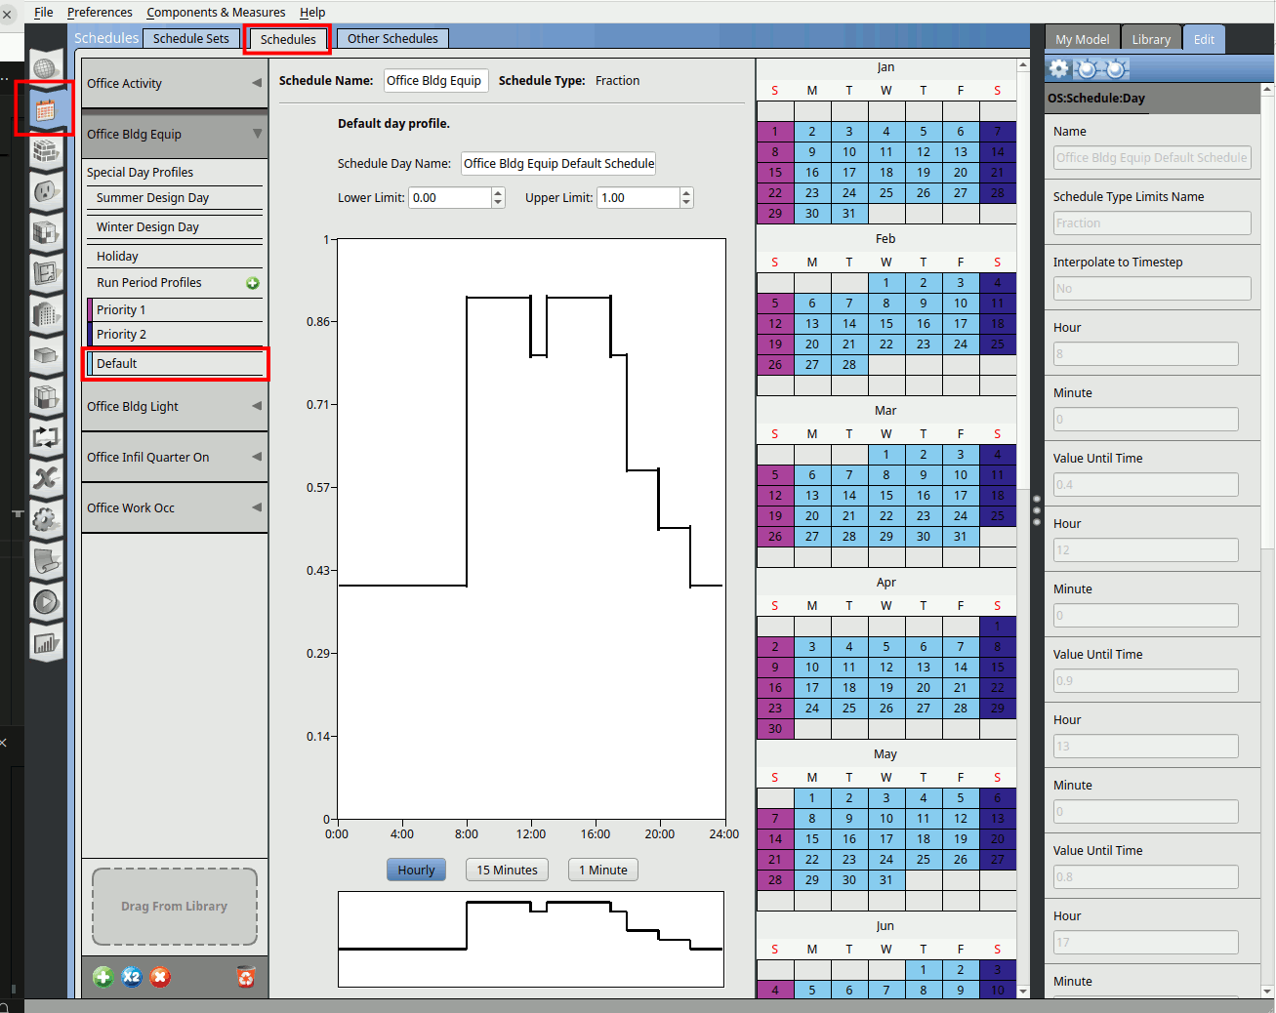The width and height of the screenshot is (1276, 1013).
Task: Open the Results Summary bar chart icon
Action: point(45,643)
